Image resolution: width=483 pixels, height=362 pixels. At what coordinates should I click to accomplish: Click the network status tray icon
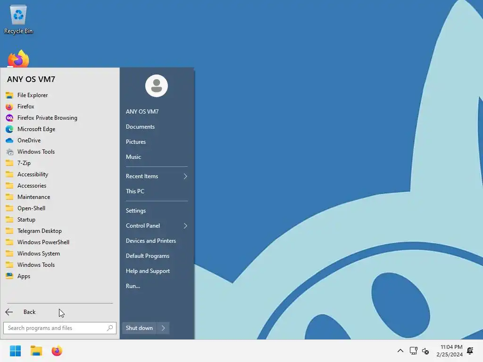413,351
